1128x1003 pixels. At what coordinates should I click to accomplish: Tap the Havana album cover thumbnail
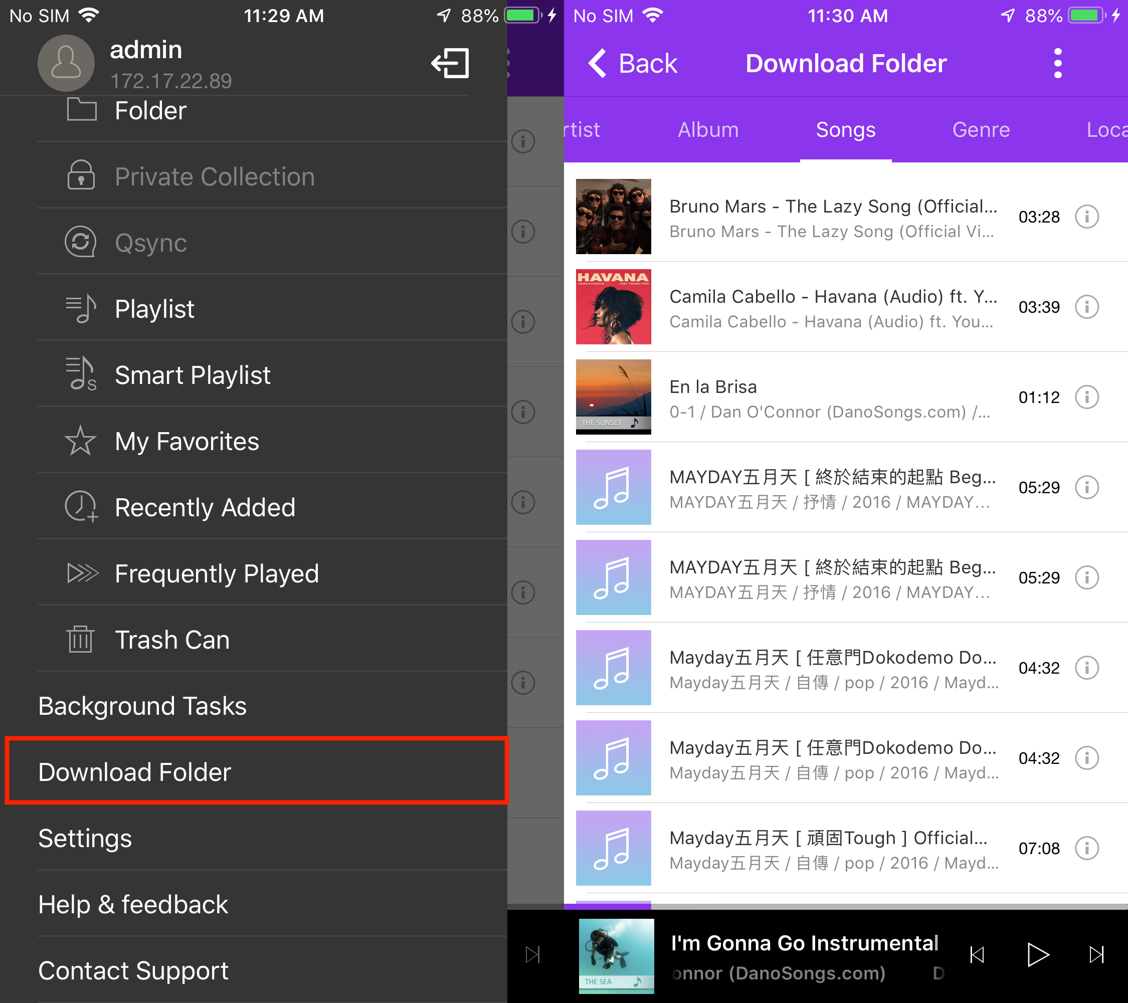[613, 307]
